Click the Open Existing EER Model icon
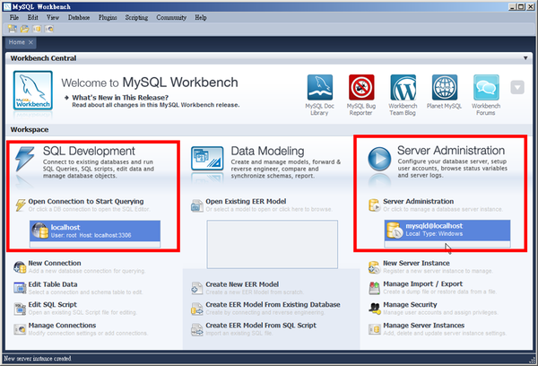The width and height of the screenshot is (538, 366). (x=197, y=205)
